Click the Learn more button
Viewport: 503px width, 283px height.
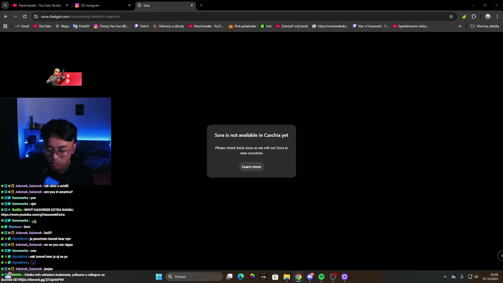[251, 167]
